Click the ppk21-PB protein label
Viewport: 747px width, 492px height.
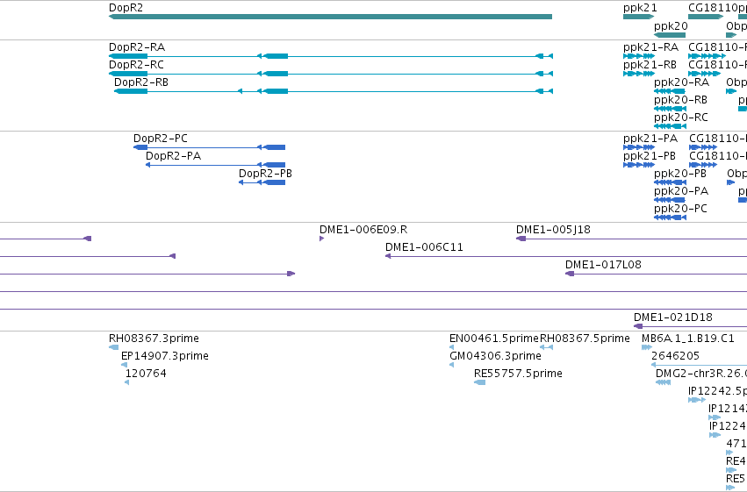(x=650, y=156)
